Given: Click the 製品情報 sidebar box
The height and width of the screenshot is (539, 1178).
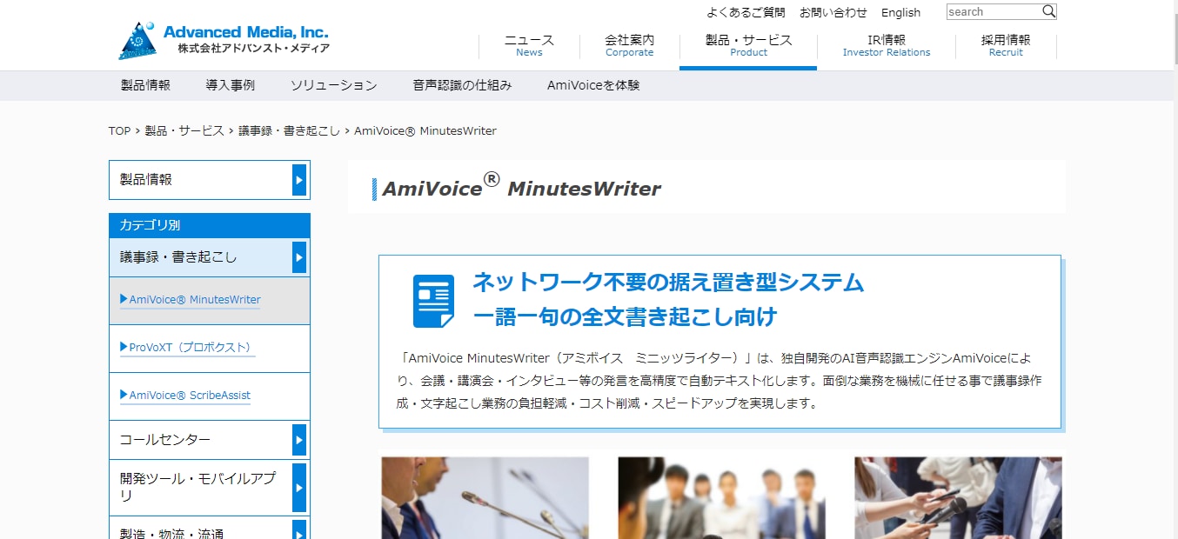Looking at the screenshot, I should pos(209,180).
